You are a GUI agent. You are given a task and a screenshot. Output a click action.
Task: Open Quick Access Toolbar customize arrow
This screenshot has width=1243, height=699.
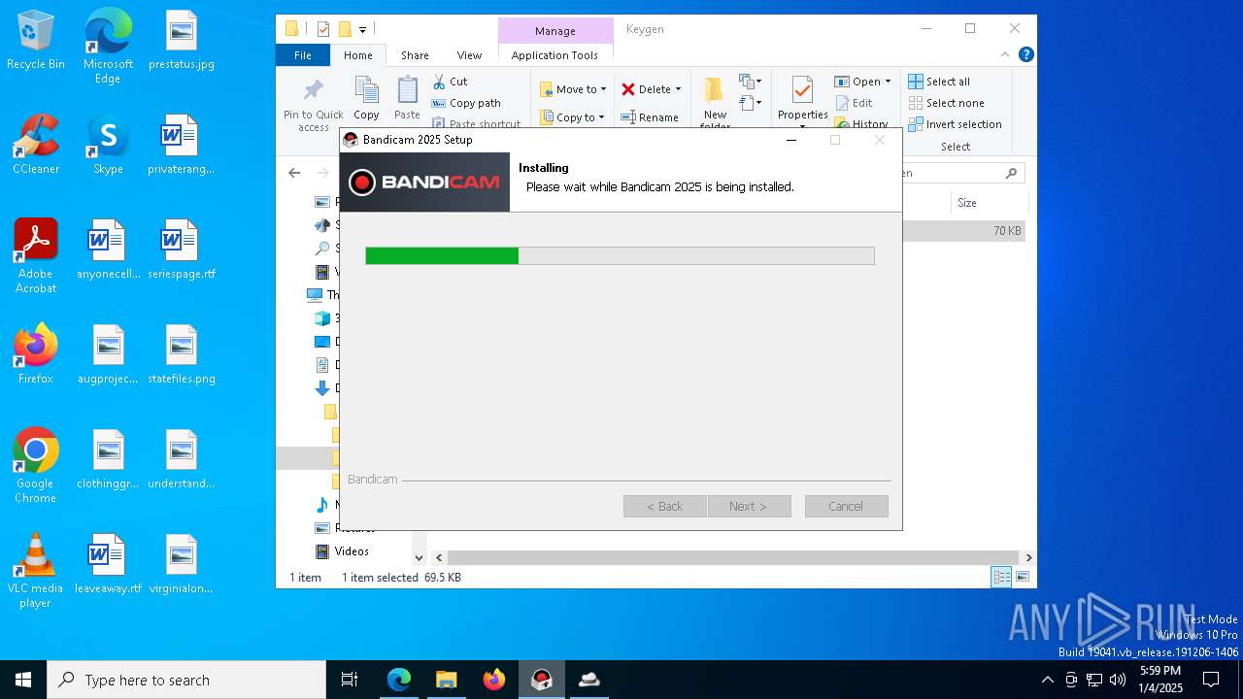[362, 30]
